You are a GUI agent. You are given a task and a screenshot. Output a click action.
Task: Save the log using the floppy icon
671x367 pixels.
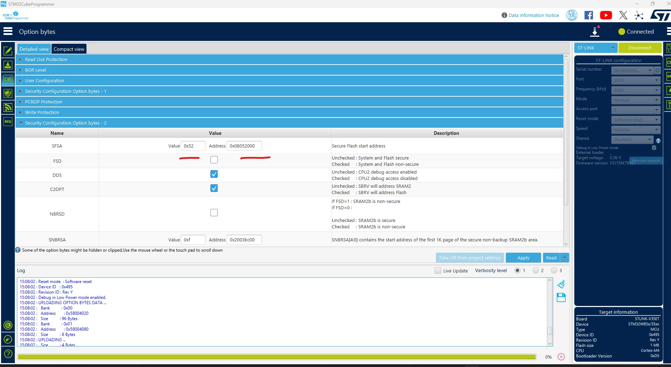[561, 297]
